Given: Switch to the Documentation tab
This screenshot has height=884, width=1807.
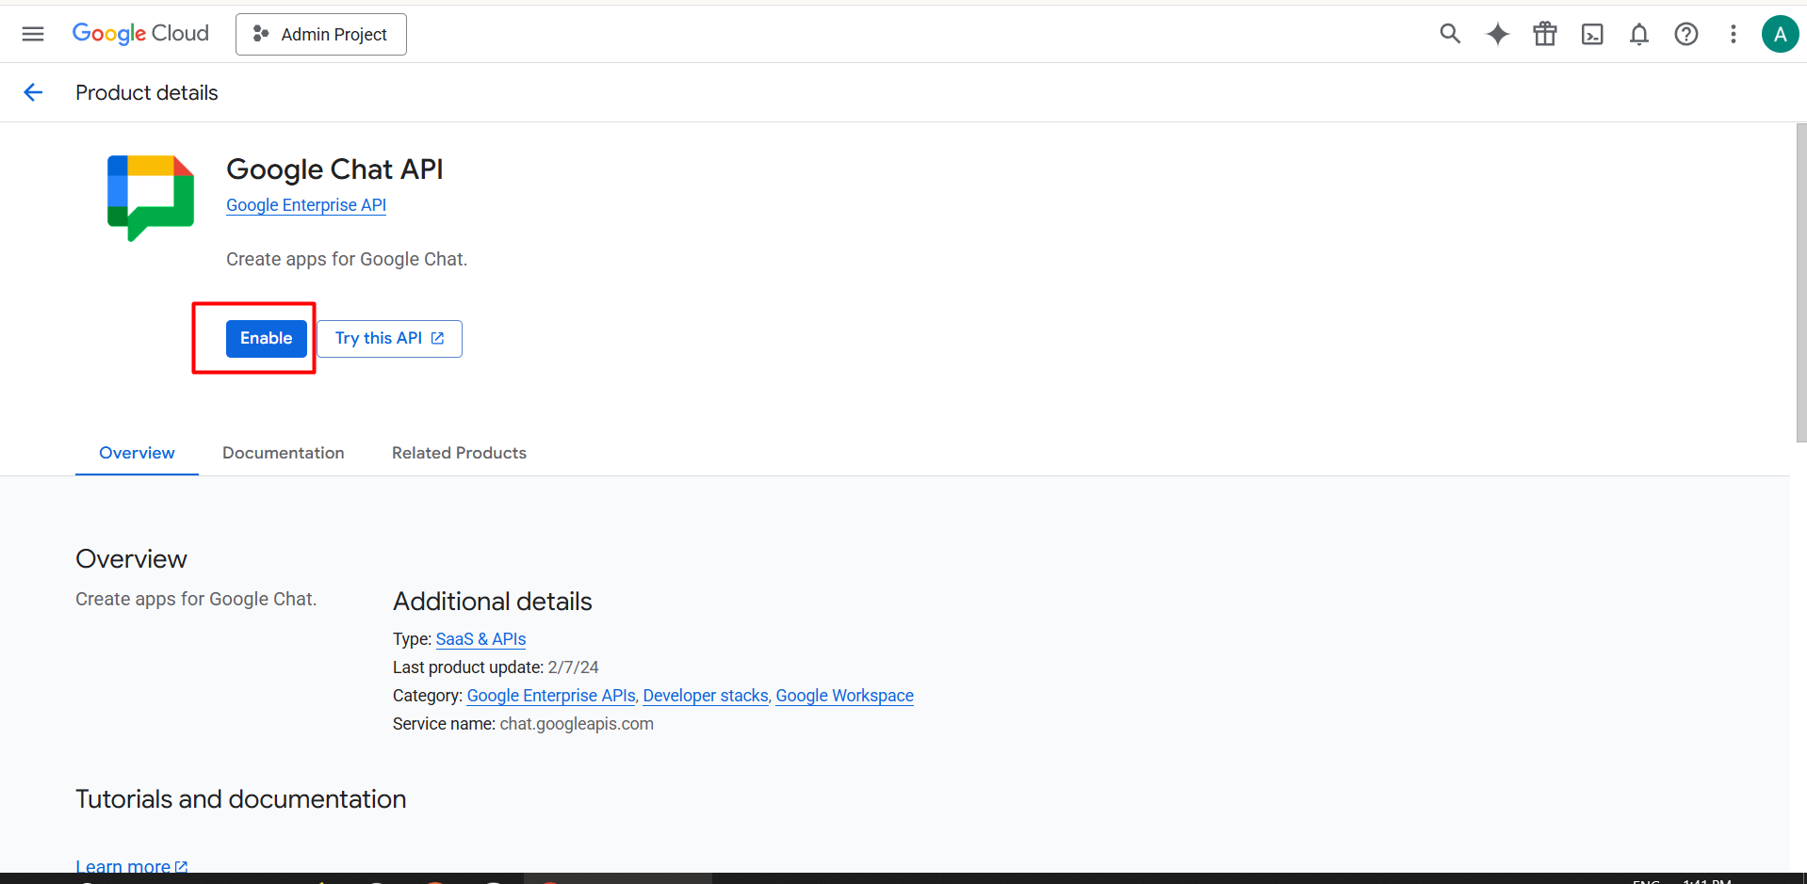Looking at the screenshot, I should click(x=284, y=453).
